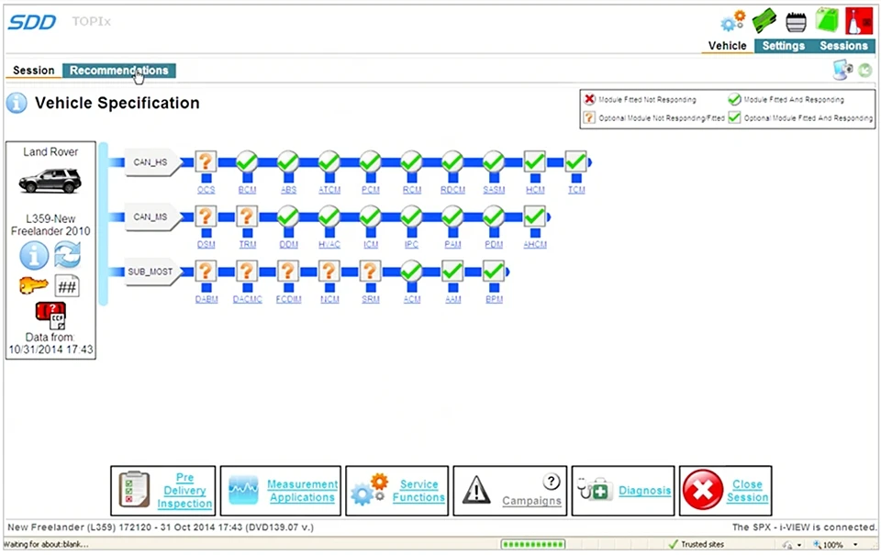The image size is (881, 555).
Task: Open the RDCM module link
Action: click(452, 190)
